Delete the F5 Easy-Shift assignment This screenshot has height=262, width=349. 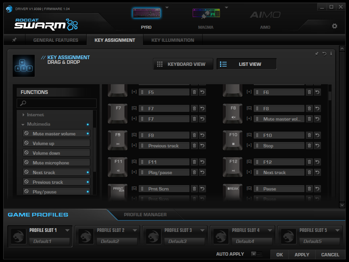tap(194, 92)
